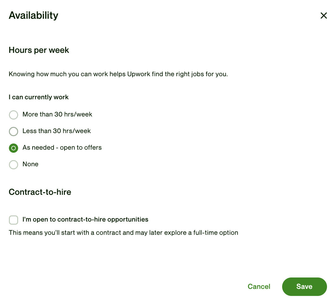Pick the first hours-per-week radio option

14,115
